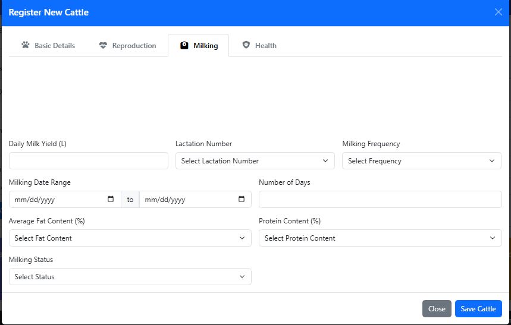Expand the Average Fat Content dropdown
511x325 pixels.
click(130, 238)
